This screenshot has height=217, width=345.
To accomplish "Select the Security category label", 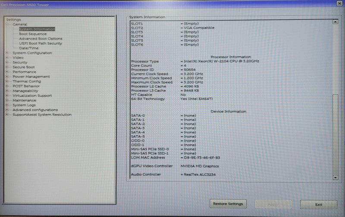I will coord(20,62).
